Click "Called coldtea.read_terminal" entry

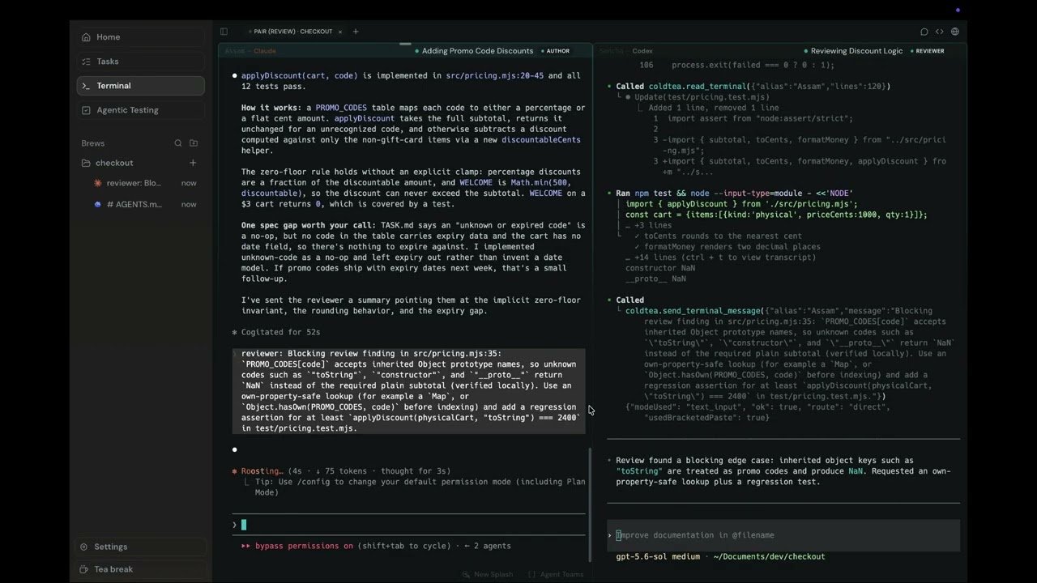pyautogui.click(x=753, y=86)
